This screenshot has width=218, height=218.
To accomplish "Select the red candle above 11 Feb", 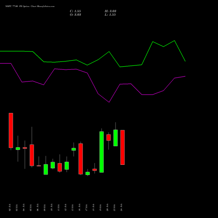I will (x=60, y=167).
